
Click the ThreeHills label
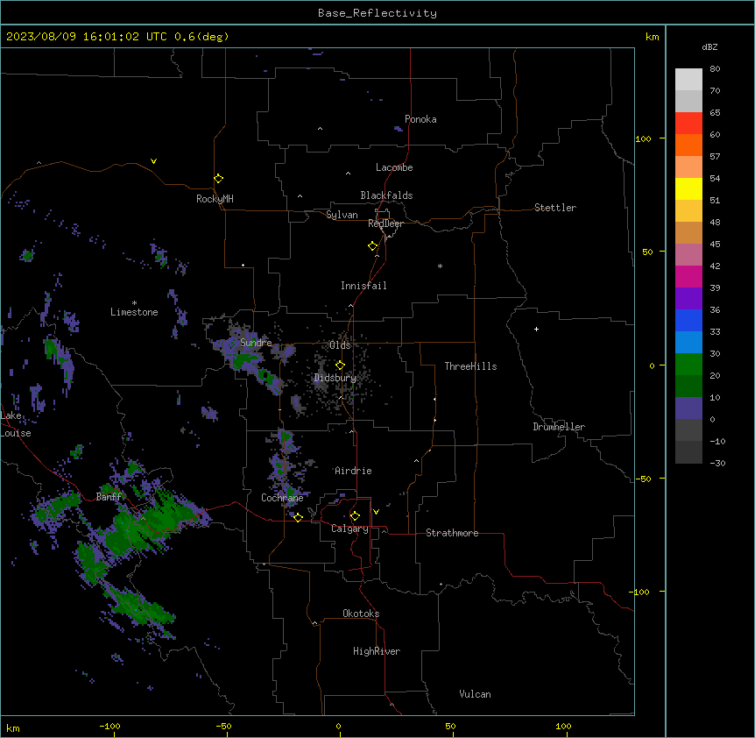[x=470, y=366]
